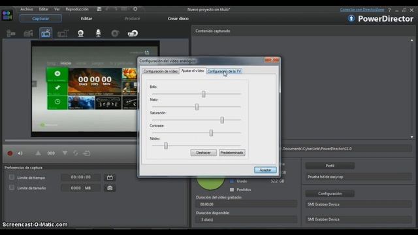Enable the Límite de tamaño checkbox
This screenshot has width=418, height=235.
[12, 187]
